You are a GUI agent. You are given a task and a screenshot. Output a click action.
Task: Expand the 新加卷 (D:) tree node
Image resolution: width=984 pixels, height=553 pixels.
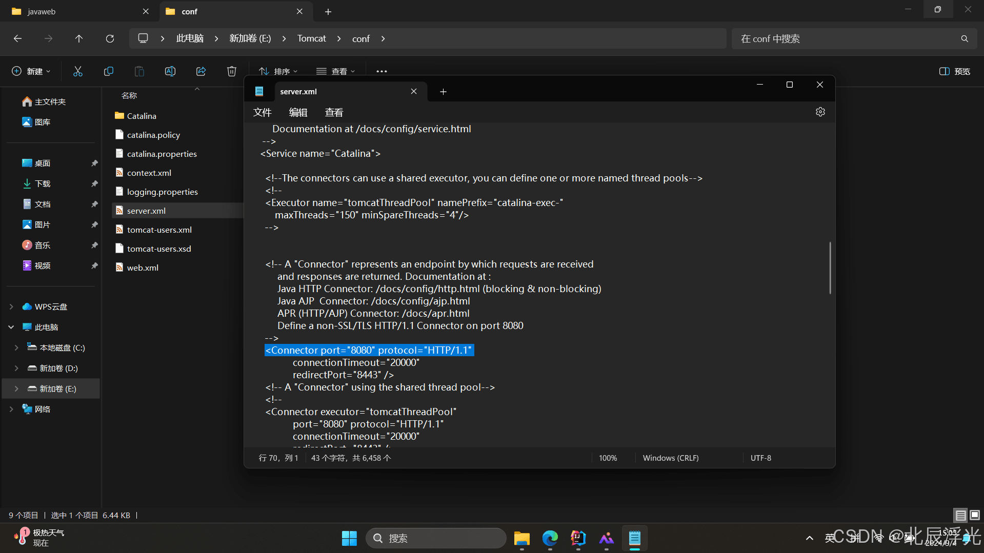[x=16, y=368]
